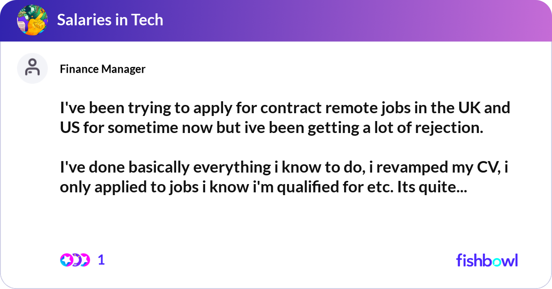Viewport: 552px width, 289px height.
Task: Click the poster's grey profile avatar
Action: click(32, 68)
